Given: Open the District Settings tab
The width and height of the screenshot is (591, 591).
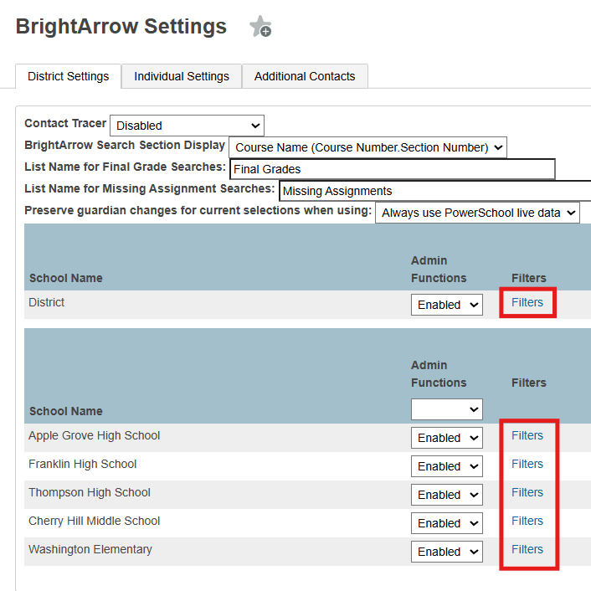Looking at the screenshot, I should (x=68, y=76).
